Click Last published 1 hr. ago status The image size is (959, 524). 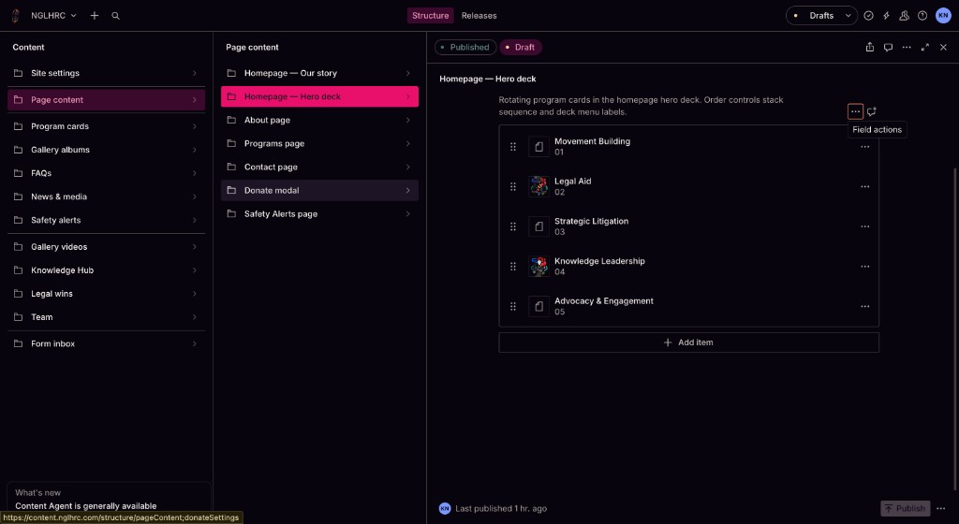tap(501, 508)
